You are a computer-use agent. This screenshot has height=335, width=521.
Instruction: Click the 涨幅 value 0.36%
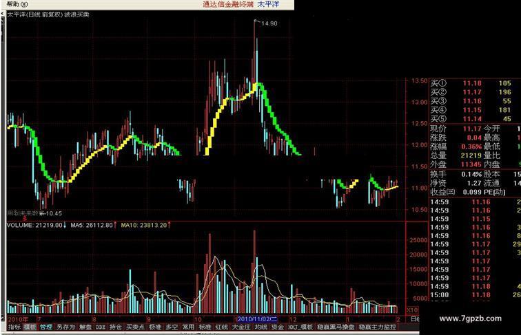pyautogui.click(x=471, y=147)
